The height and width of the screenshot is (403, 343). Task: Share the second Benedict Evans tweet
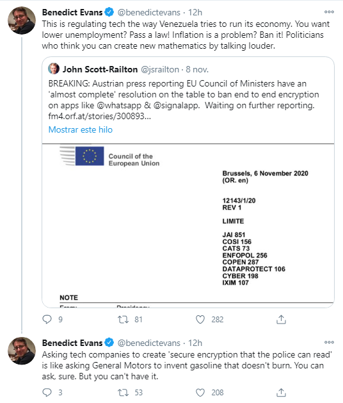pyautogui.click(x=281, y=393)
